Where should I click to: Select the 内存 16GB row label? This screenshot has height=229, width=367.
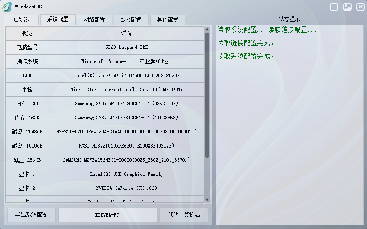(x=27, y=118)
